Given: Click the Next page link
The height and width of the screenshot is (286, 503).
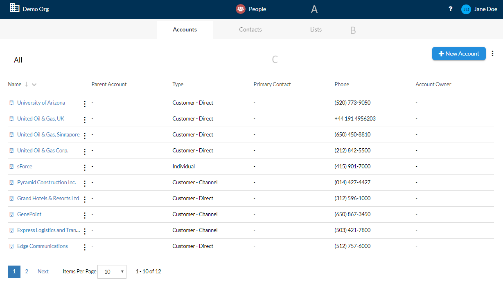Looking at the screenshot, I should pyautogui.click(x=43, y=271).
